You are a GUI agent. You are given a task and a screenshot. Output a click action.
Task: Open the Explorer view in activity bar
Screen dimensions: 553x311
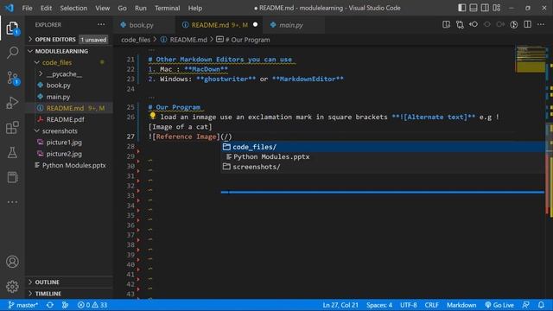pyautogui.click(x=12, y=29)
